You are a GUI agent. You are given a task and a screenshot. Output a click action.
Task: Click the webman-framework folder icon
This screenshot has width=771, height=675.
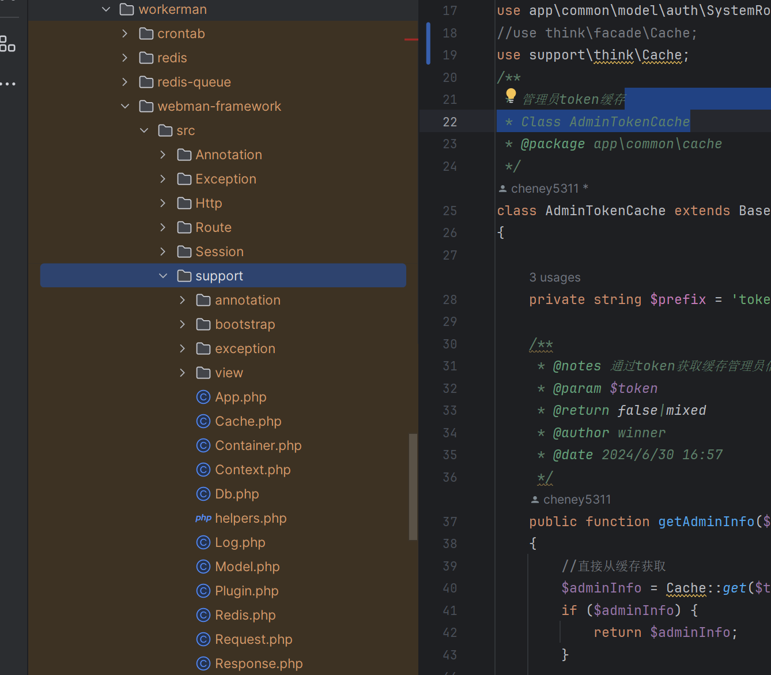[x=146, y=106]
